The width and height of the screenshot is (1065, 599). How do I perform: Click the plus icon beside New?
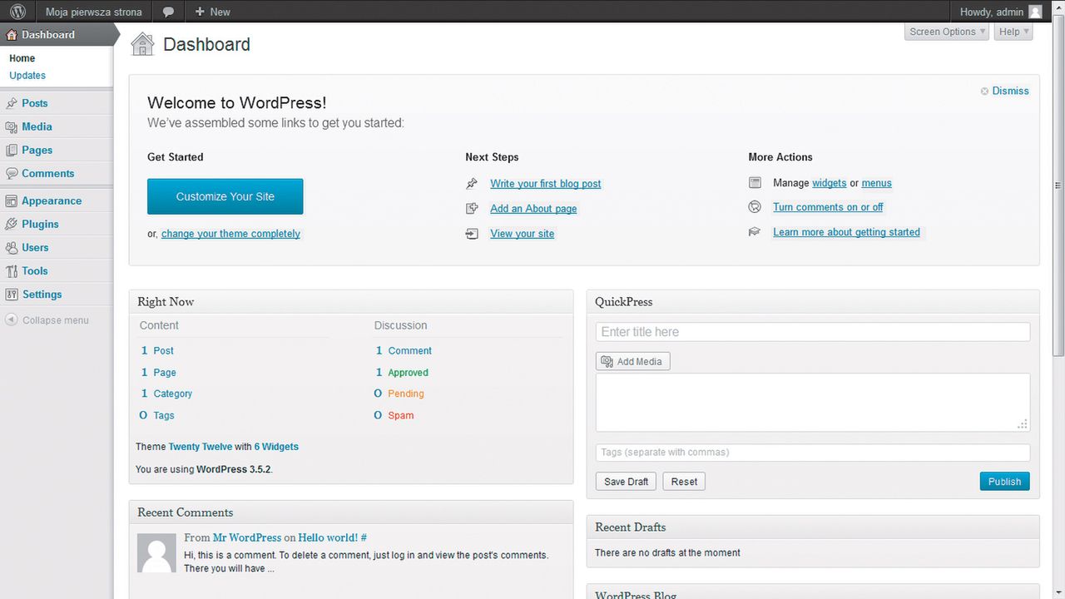click(200, 12)
